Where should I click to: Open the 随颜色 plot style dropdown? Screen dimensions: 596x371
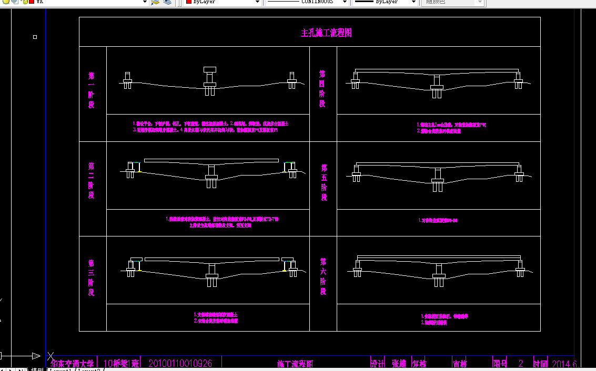pos(480,2)
